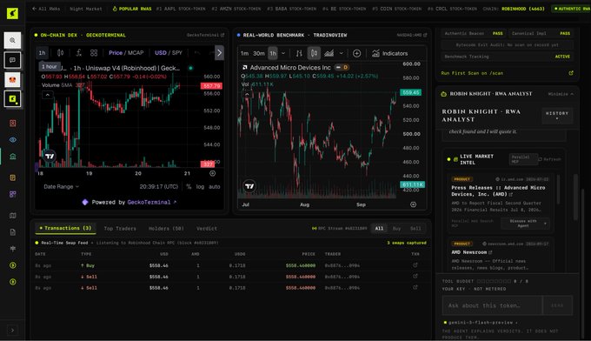Open Discuss with Agent dropdown
The image size is (591, 341).
(525, 224)
